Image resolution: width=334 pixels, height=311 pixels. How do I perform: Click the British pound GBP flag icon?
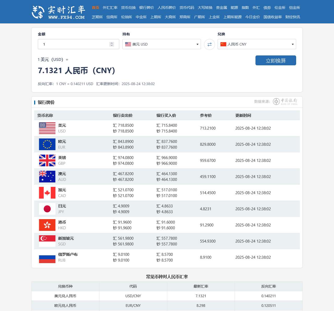(47, 160)
